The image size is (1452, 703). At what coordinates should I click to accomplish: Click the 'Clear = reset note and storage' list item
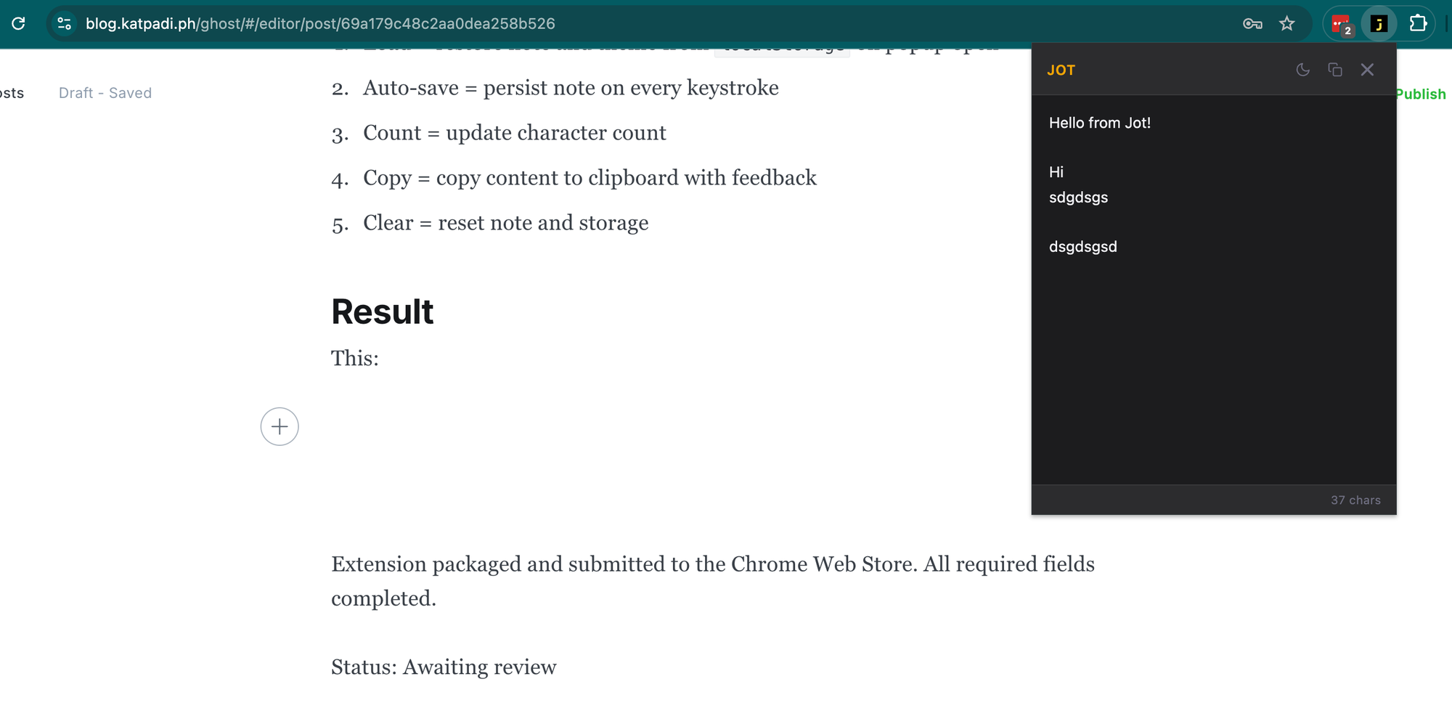506,223
